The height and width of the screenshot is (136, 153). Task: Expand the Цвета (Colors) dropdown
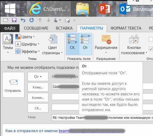(25, 37)
